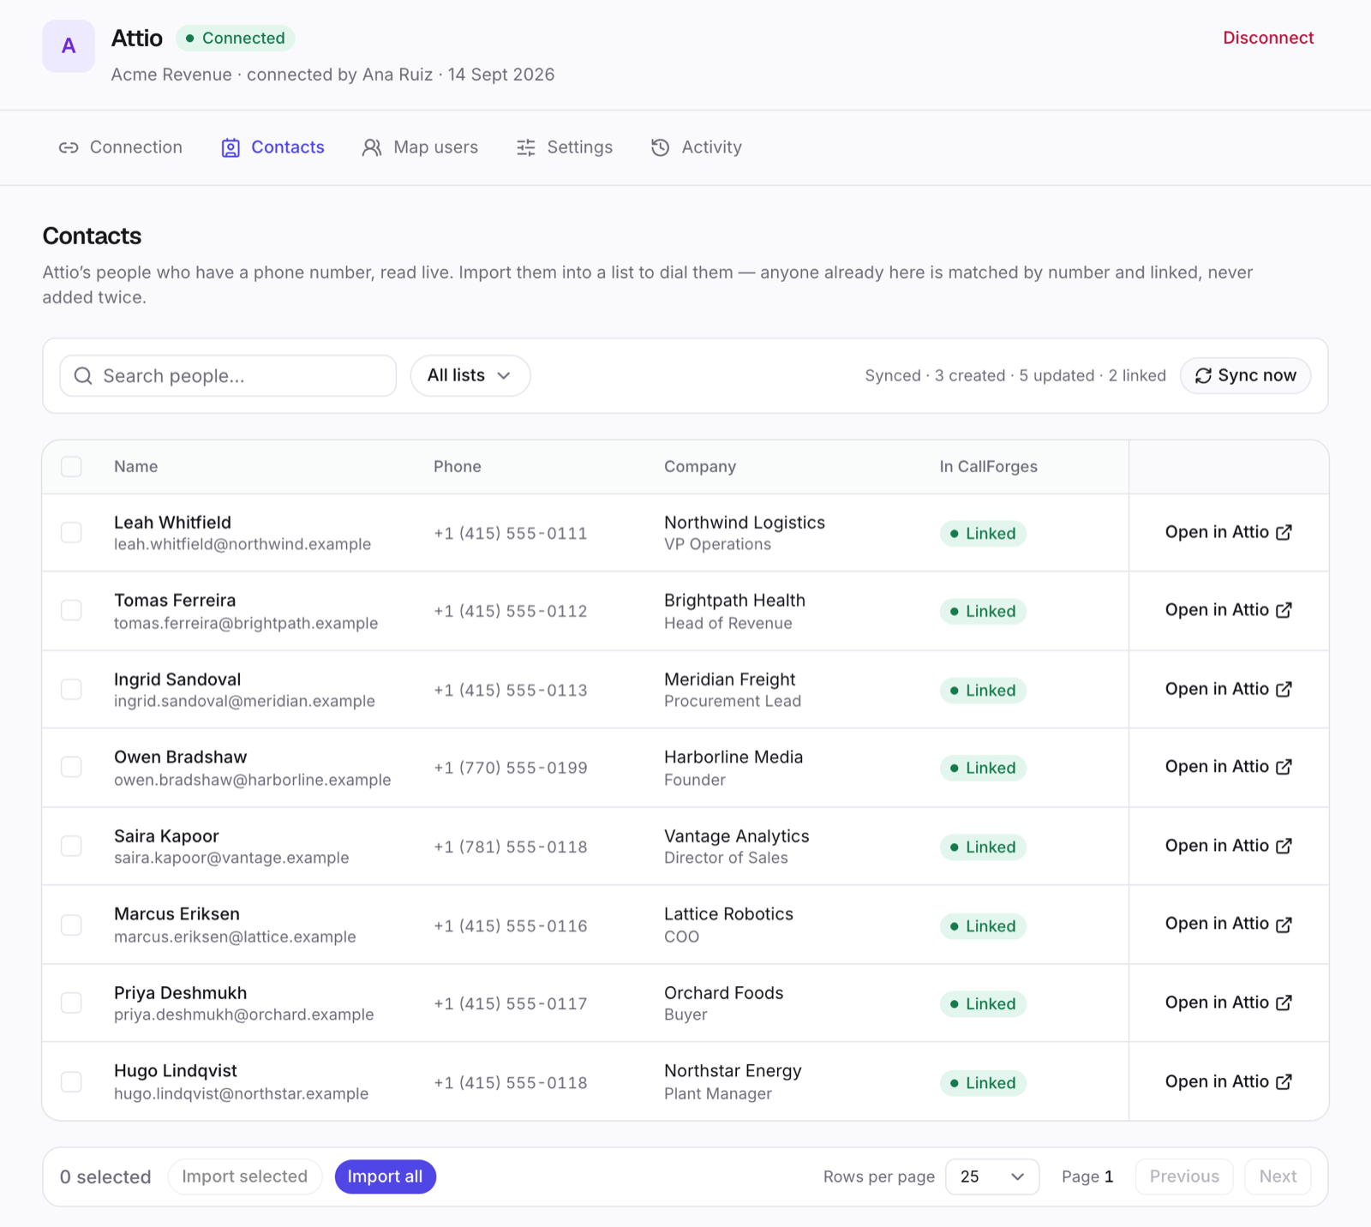
Task: Select the Contacts tab
Action: point(272,147)
